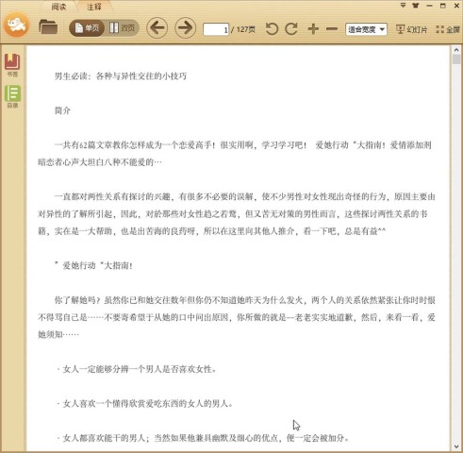Expand the fit width (适合宽度) zoom dropdown

click(x=366, y=29)
